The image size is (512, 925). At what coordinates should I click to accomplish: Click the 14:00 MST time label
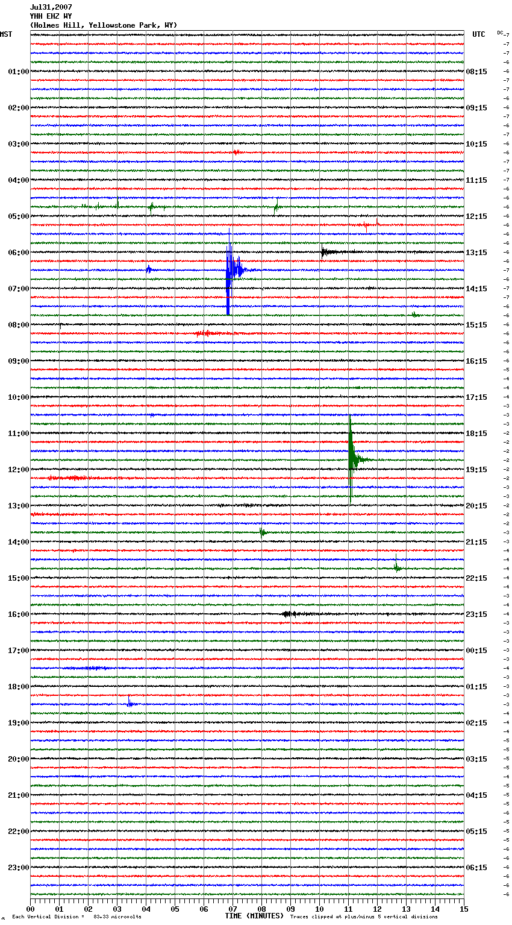(x=19, y=542)
